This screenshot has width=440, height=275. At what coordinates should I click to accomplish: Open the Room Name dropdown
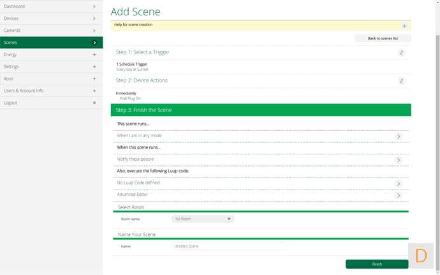point(203,219)
